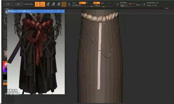Click the upper curve point near strap
Viewport: 174px width, 104px height.
point(104,23)
